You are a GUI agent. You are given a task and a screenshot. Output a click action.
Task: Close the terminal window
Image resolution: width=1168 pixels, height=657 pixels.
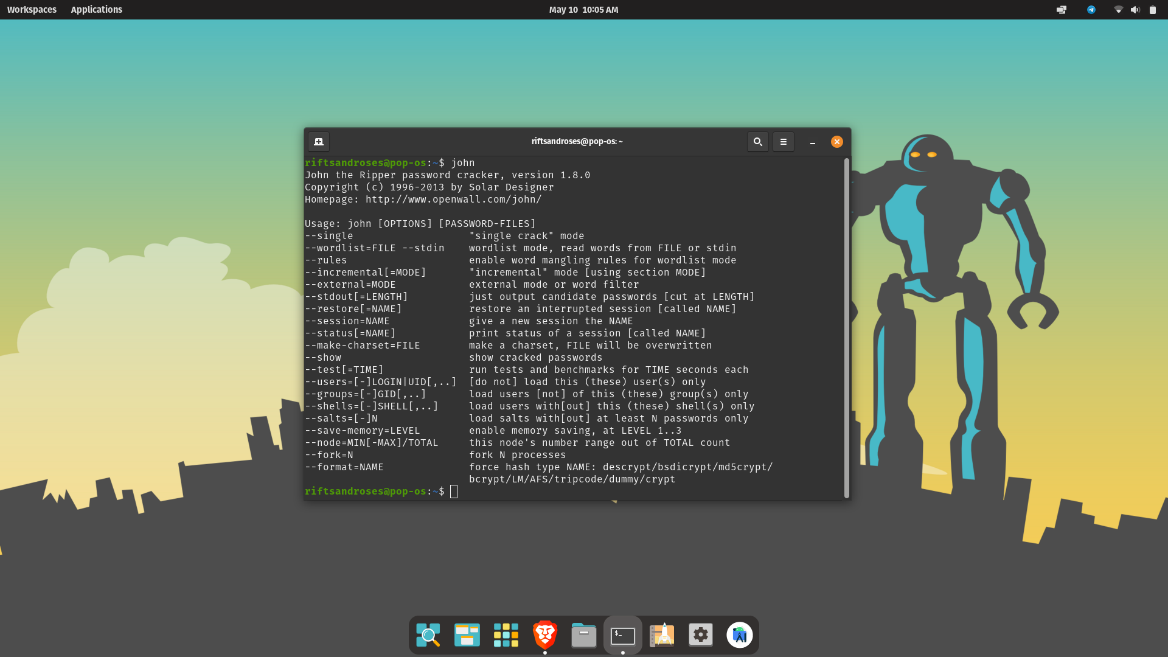(837, 142)
